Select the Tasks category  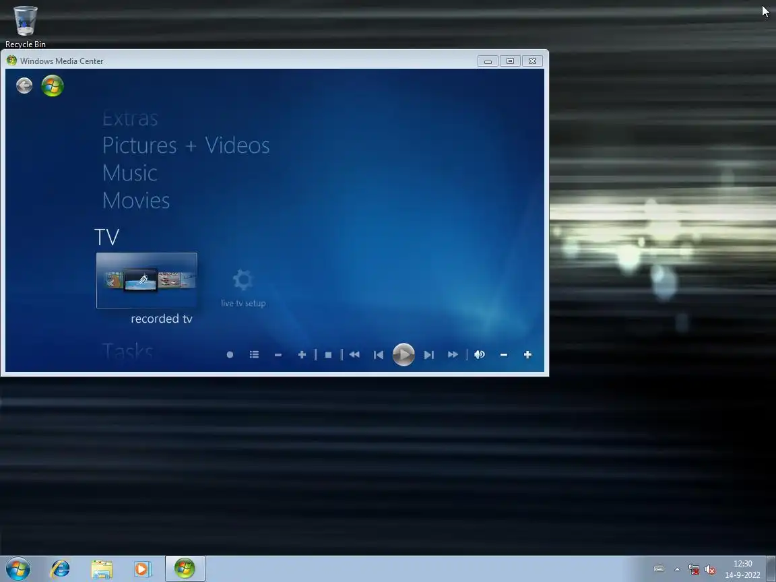coord(128,351)
